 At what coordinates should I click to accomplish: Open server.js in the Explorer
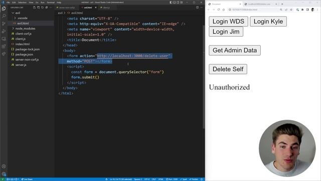[31, 65]
